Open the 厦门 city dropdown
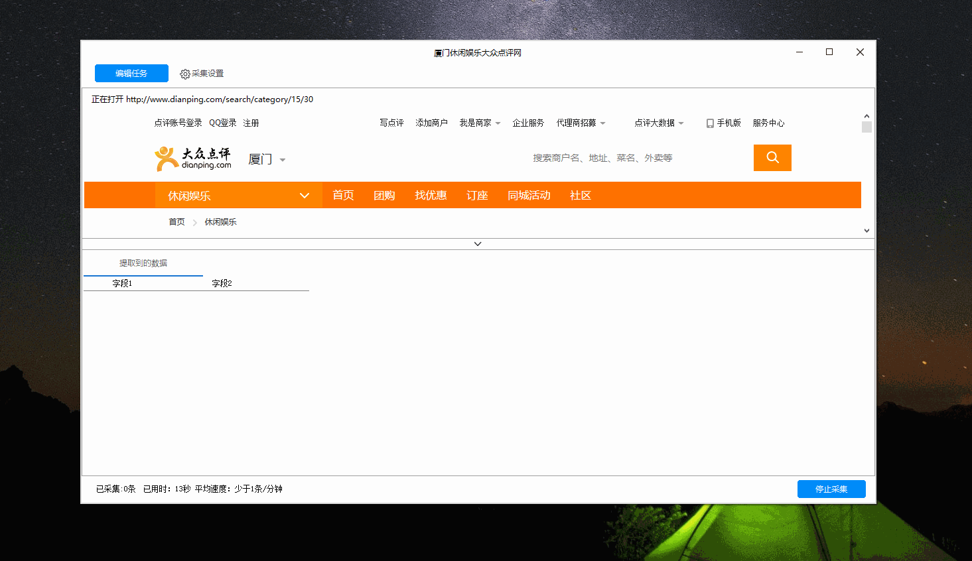Screen dimensions: 972x561 point(267,159)
